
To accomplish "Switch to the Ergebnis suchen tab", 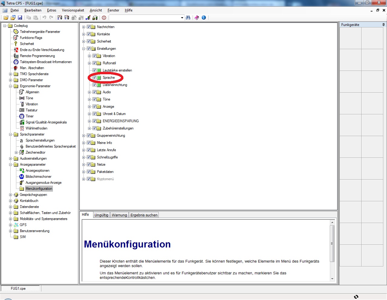I will tap(144, 215).
